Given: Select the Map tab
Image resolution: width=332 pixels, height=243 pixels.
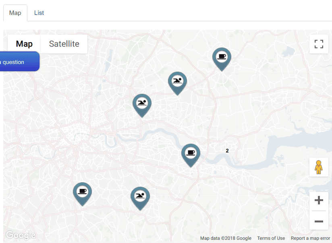Looking at the screenshot, I should [x=15, y=13].
